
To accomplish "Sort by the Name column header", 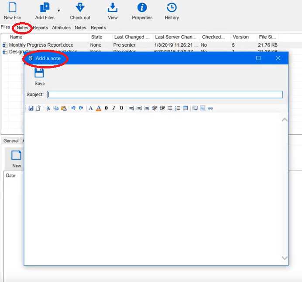I will pyautogui.click(x=16, y=37).
